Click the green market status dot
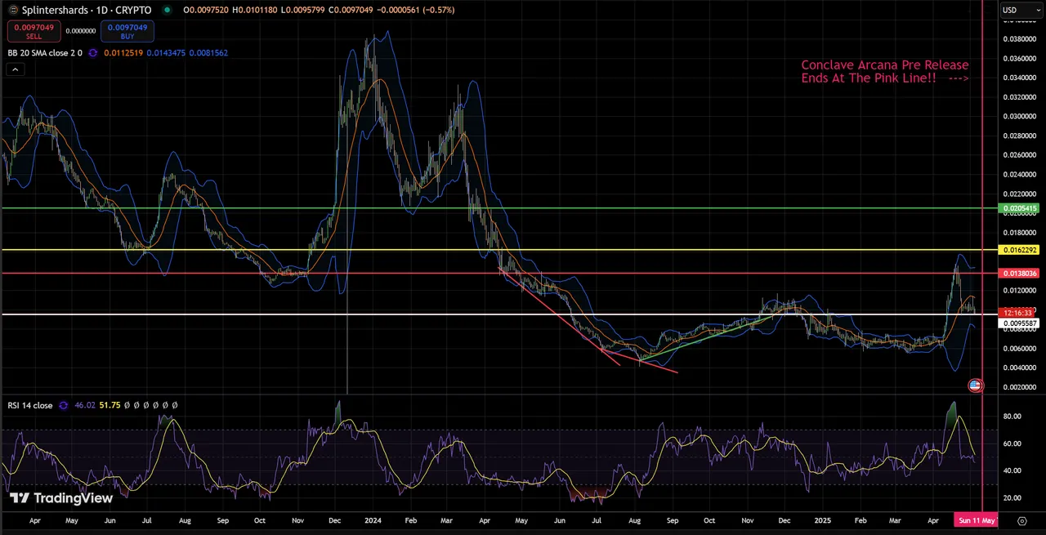The width and height of the screenshot is (1046, 535). pos(168,10)
